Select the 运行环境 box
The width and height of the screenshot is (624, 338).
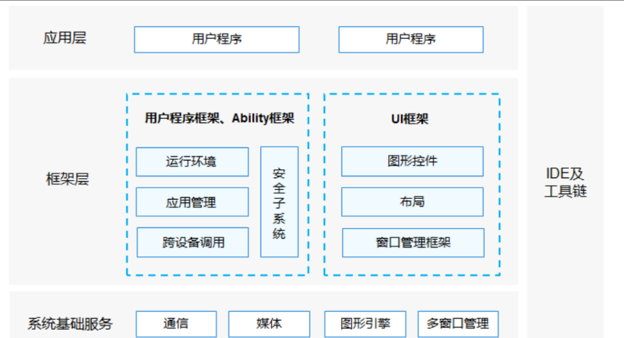point(192,162)
